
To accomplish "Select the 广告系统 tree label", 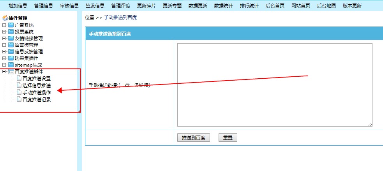I will [24, 25].
